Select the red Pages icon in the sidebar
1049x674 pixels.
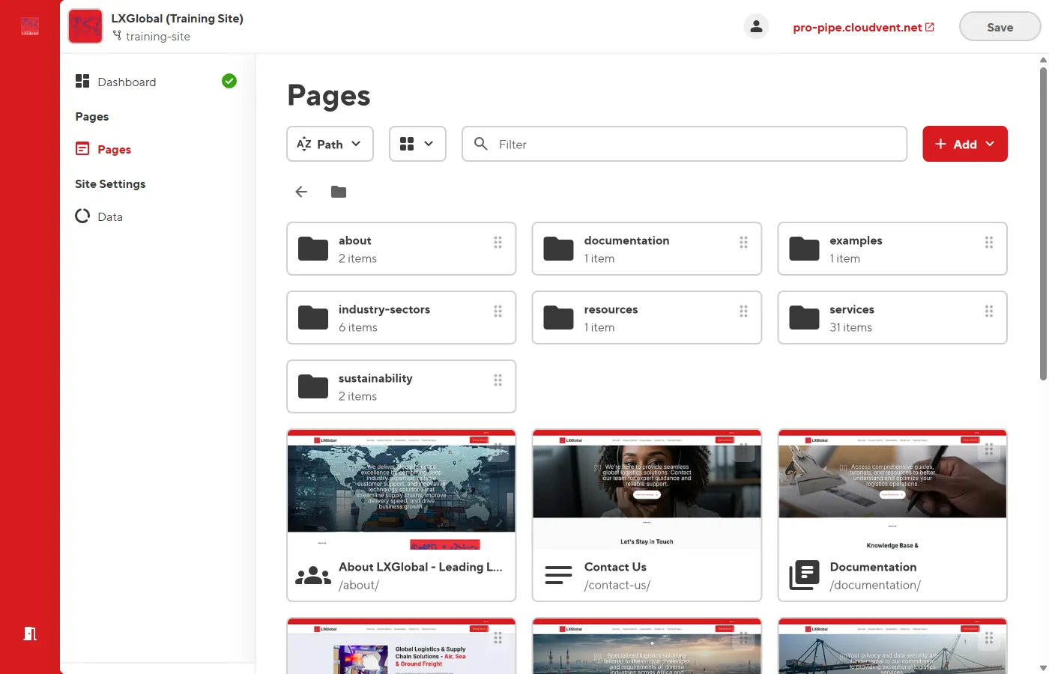coord(82,149)
